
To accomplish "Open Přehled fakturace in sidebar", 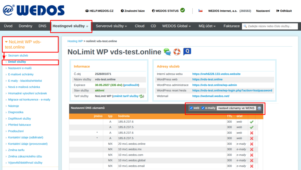I will (x=19, y=125).
